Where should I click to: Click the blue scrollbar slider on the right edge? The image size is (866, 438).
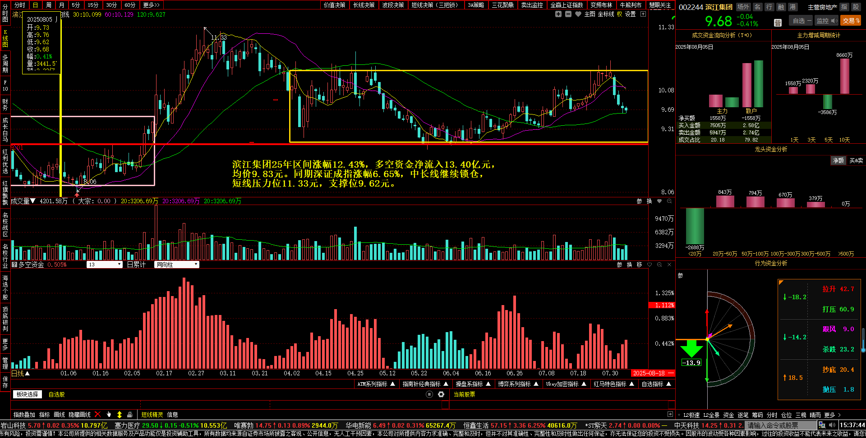863,340
